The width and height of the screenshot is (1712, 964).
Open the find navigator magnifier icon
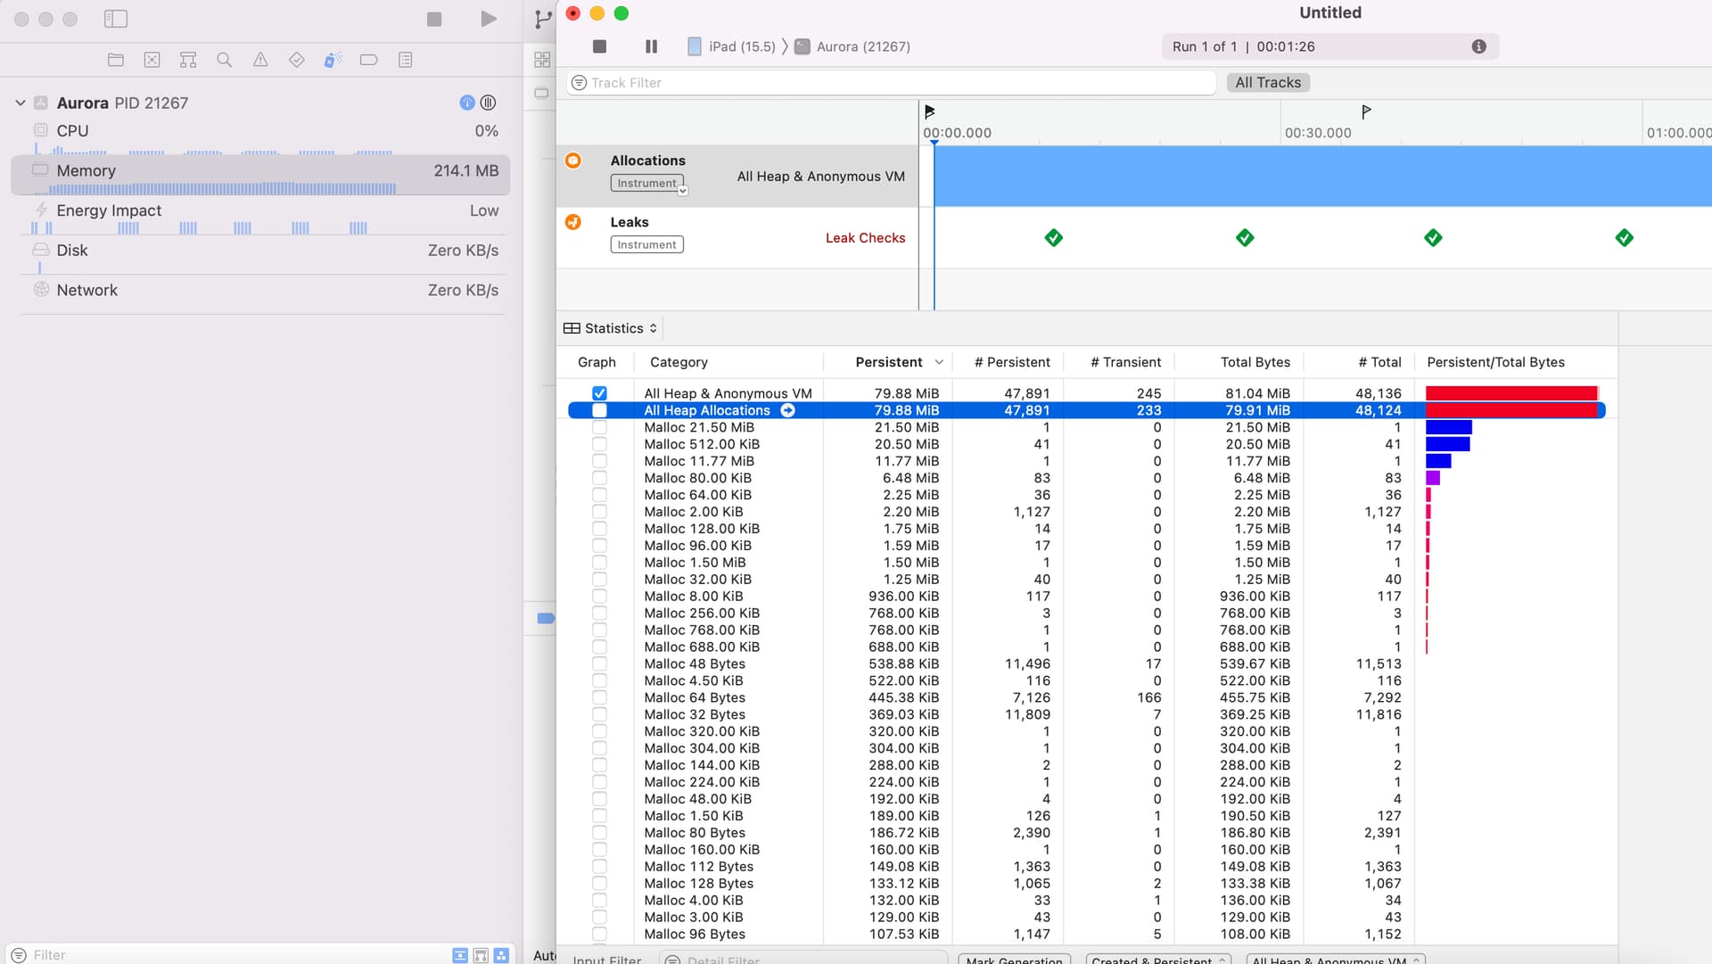pyautogui.click(x=224, y=60)
